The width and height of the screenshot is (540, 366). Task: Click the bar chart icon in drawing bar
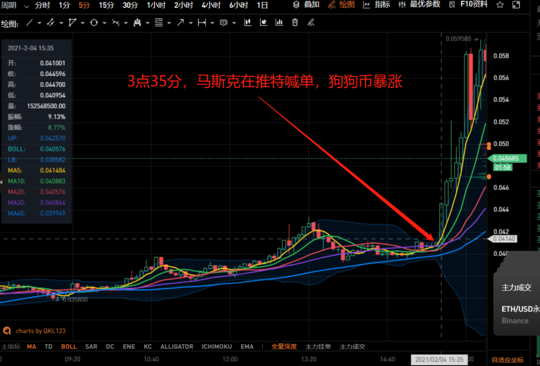pyautogui.click(x=279, y=23)
